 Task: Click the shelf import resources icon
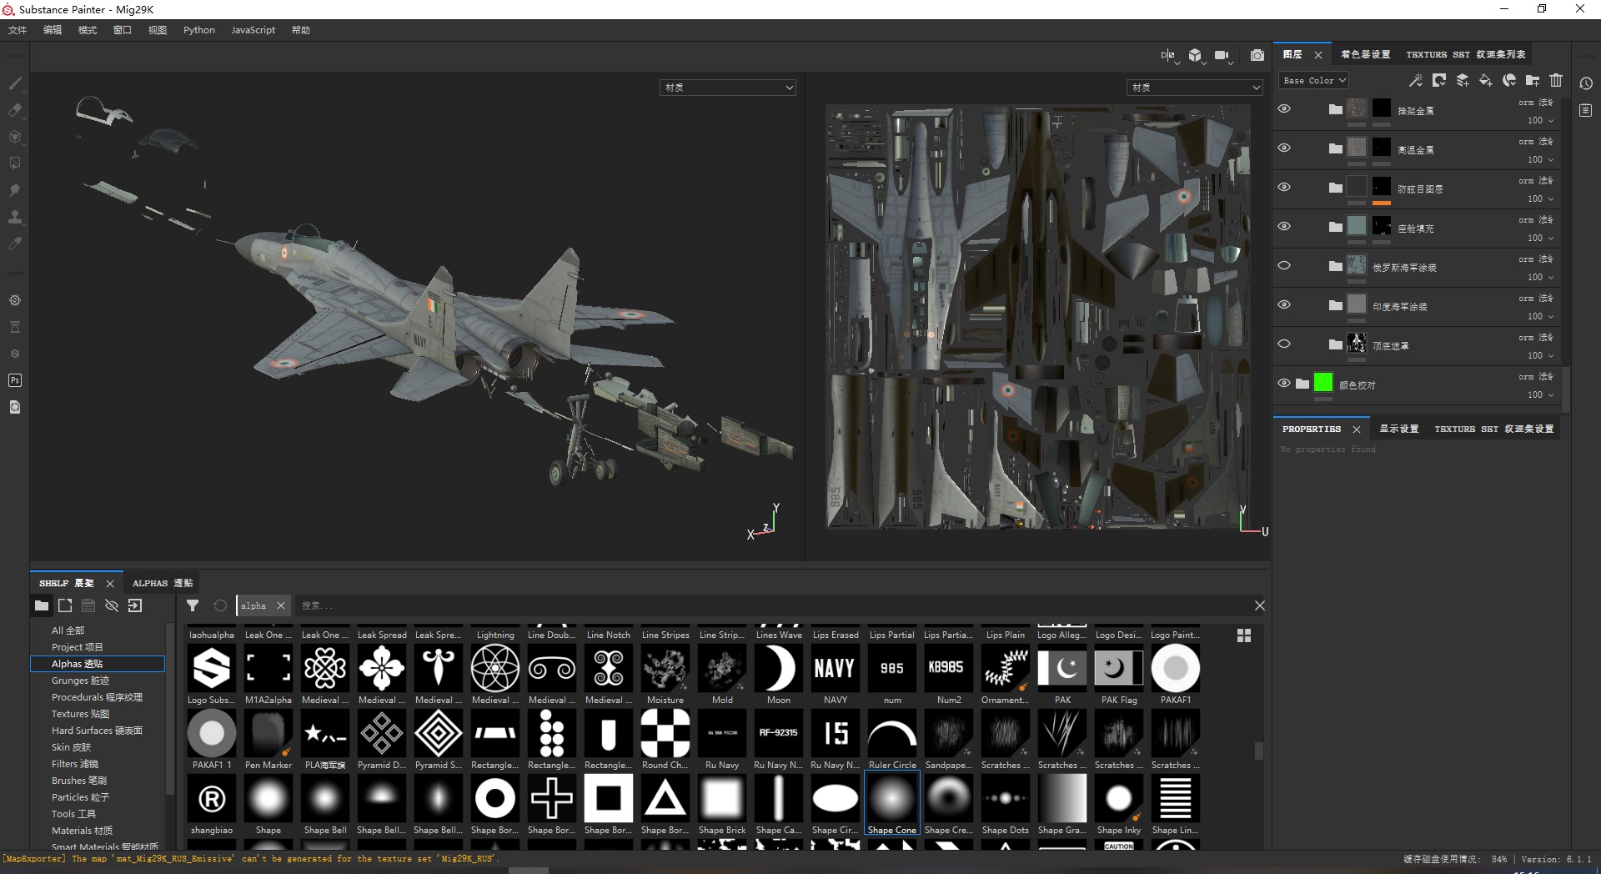[x=135, y=605]
